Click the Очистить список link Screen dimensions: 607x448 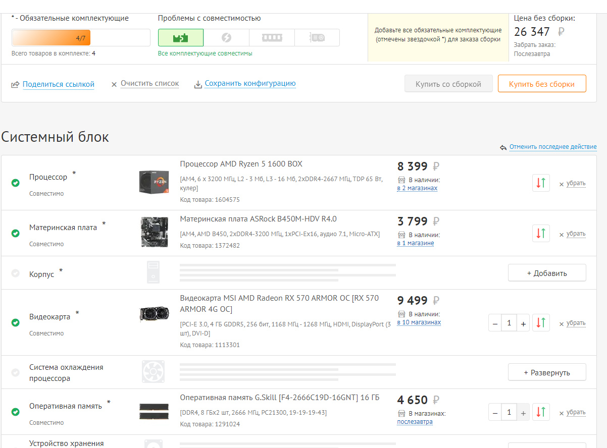tap(149, 84)
